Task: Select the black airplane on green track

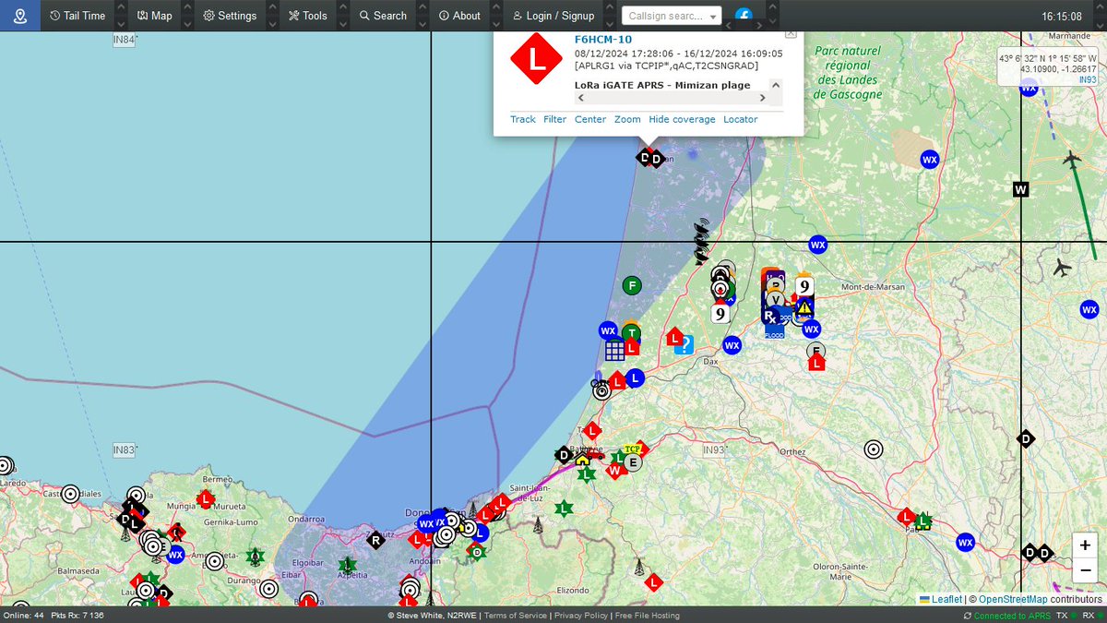Action: (1071, 160)
